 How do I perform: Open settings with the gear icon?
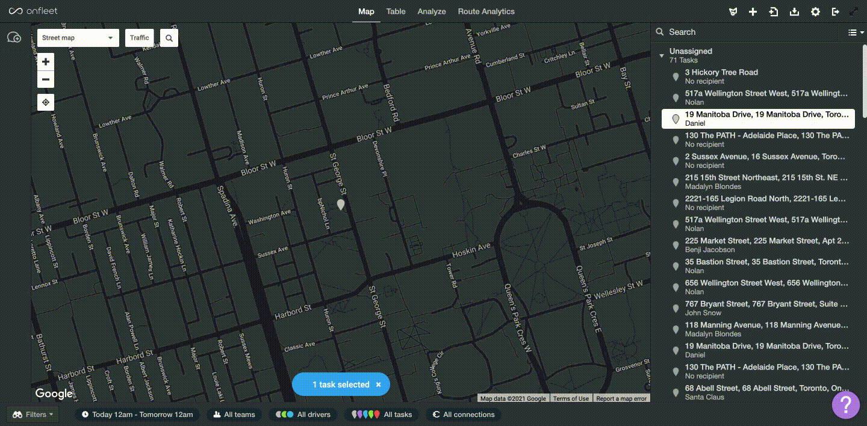[x=815, y=12]
